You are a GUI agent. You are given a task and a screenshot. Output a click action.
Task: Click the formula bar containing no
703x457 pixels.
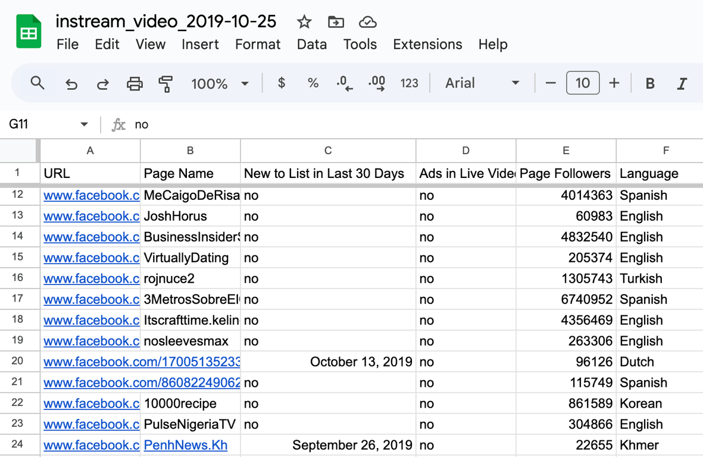417,124
